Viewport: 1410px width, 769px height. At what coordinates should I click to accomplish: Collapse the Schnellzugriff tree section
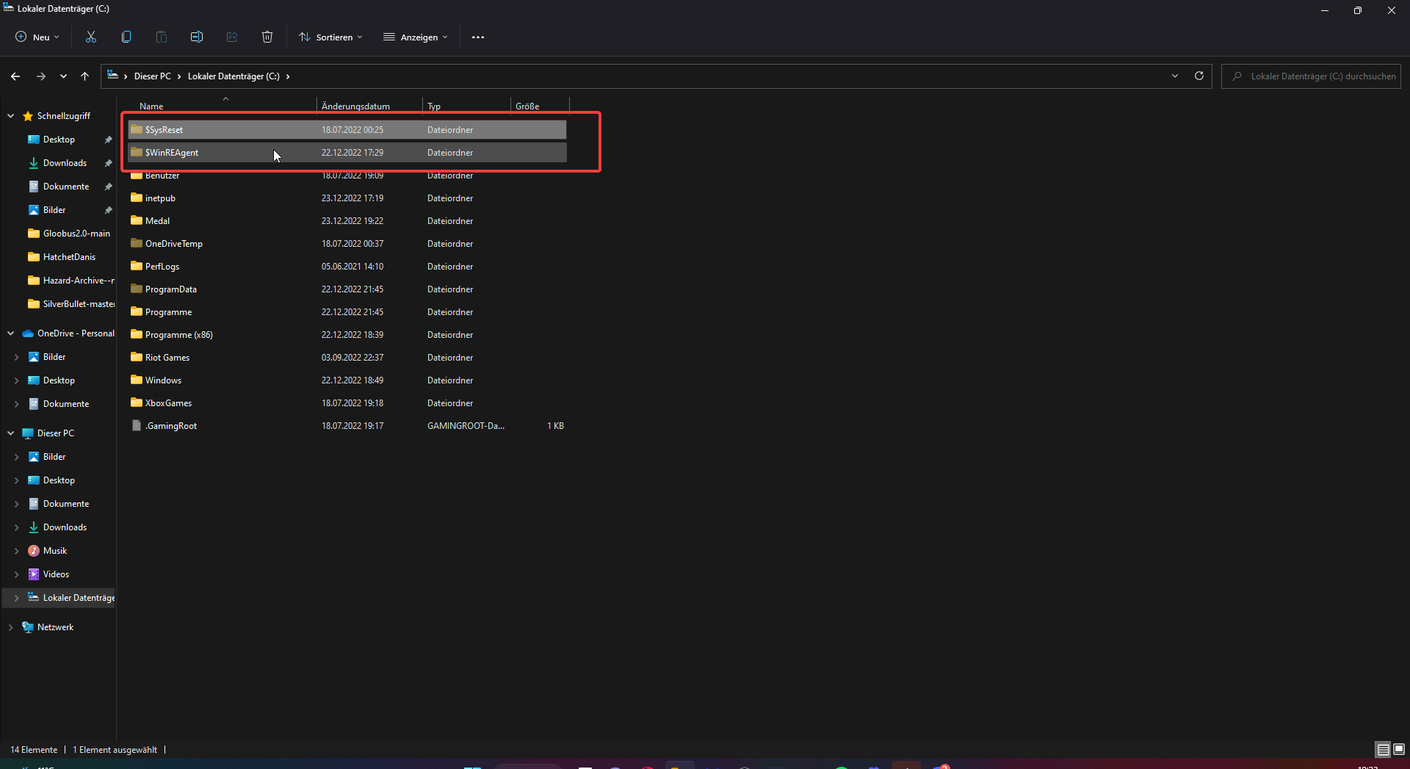point(11,116)
